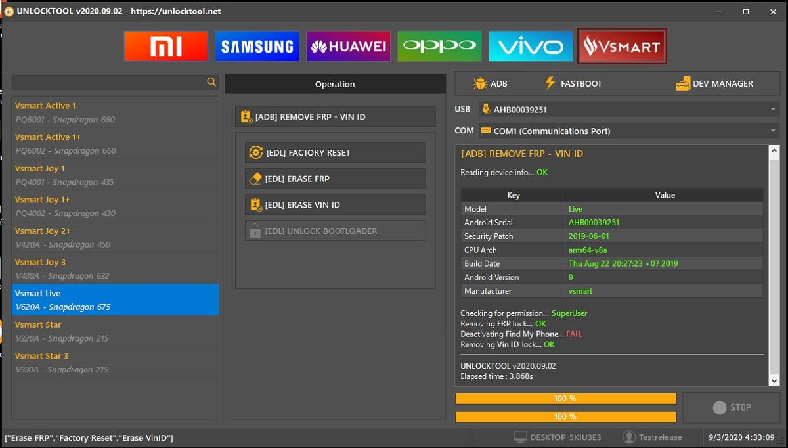
Task: Open the FASTBOOT tab
Action: point(573,83)
